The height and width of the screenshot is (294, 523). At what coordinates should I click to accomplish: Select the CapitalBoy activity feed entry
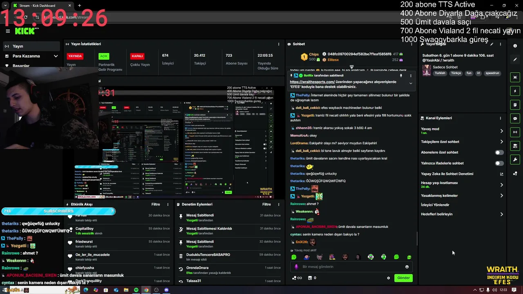[x=118, y=231]
